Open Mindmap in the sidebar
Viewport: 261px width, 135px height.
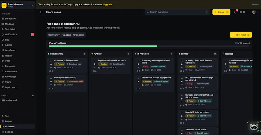18,24
